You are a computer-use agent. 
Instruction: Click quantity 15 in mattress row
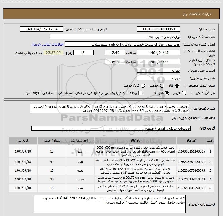point(52,188)
